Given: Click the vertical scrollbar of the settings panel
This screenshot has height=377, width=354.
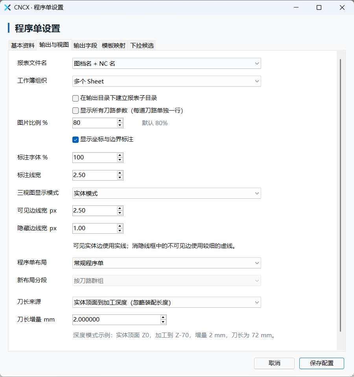Looking at the screenshot, I should (340, 195).
